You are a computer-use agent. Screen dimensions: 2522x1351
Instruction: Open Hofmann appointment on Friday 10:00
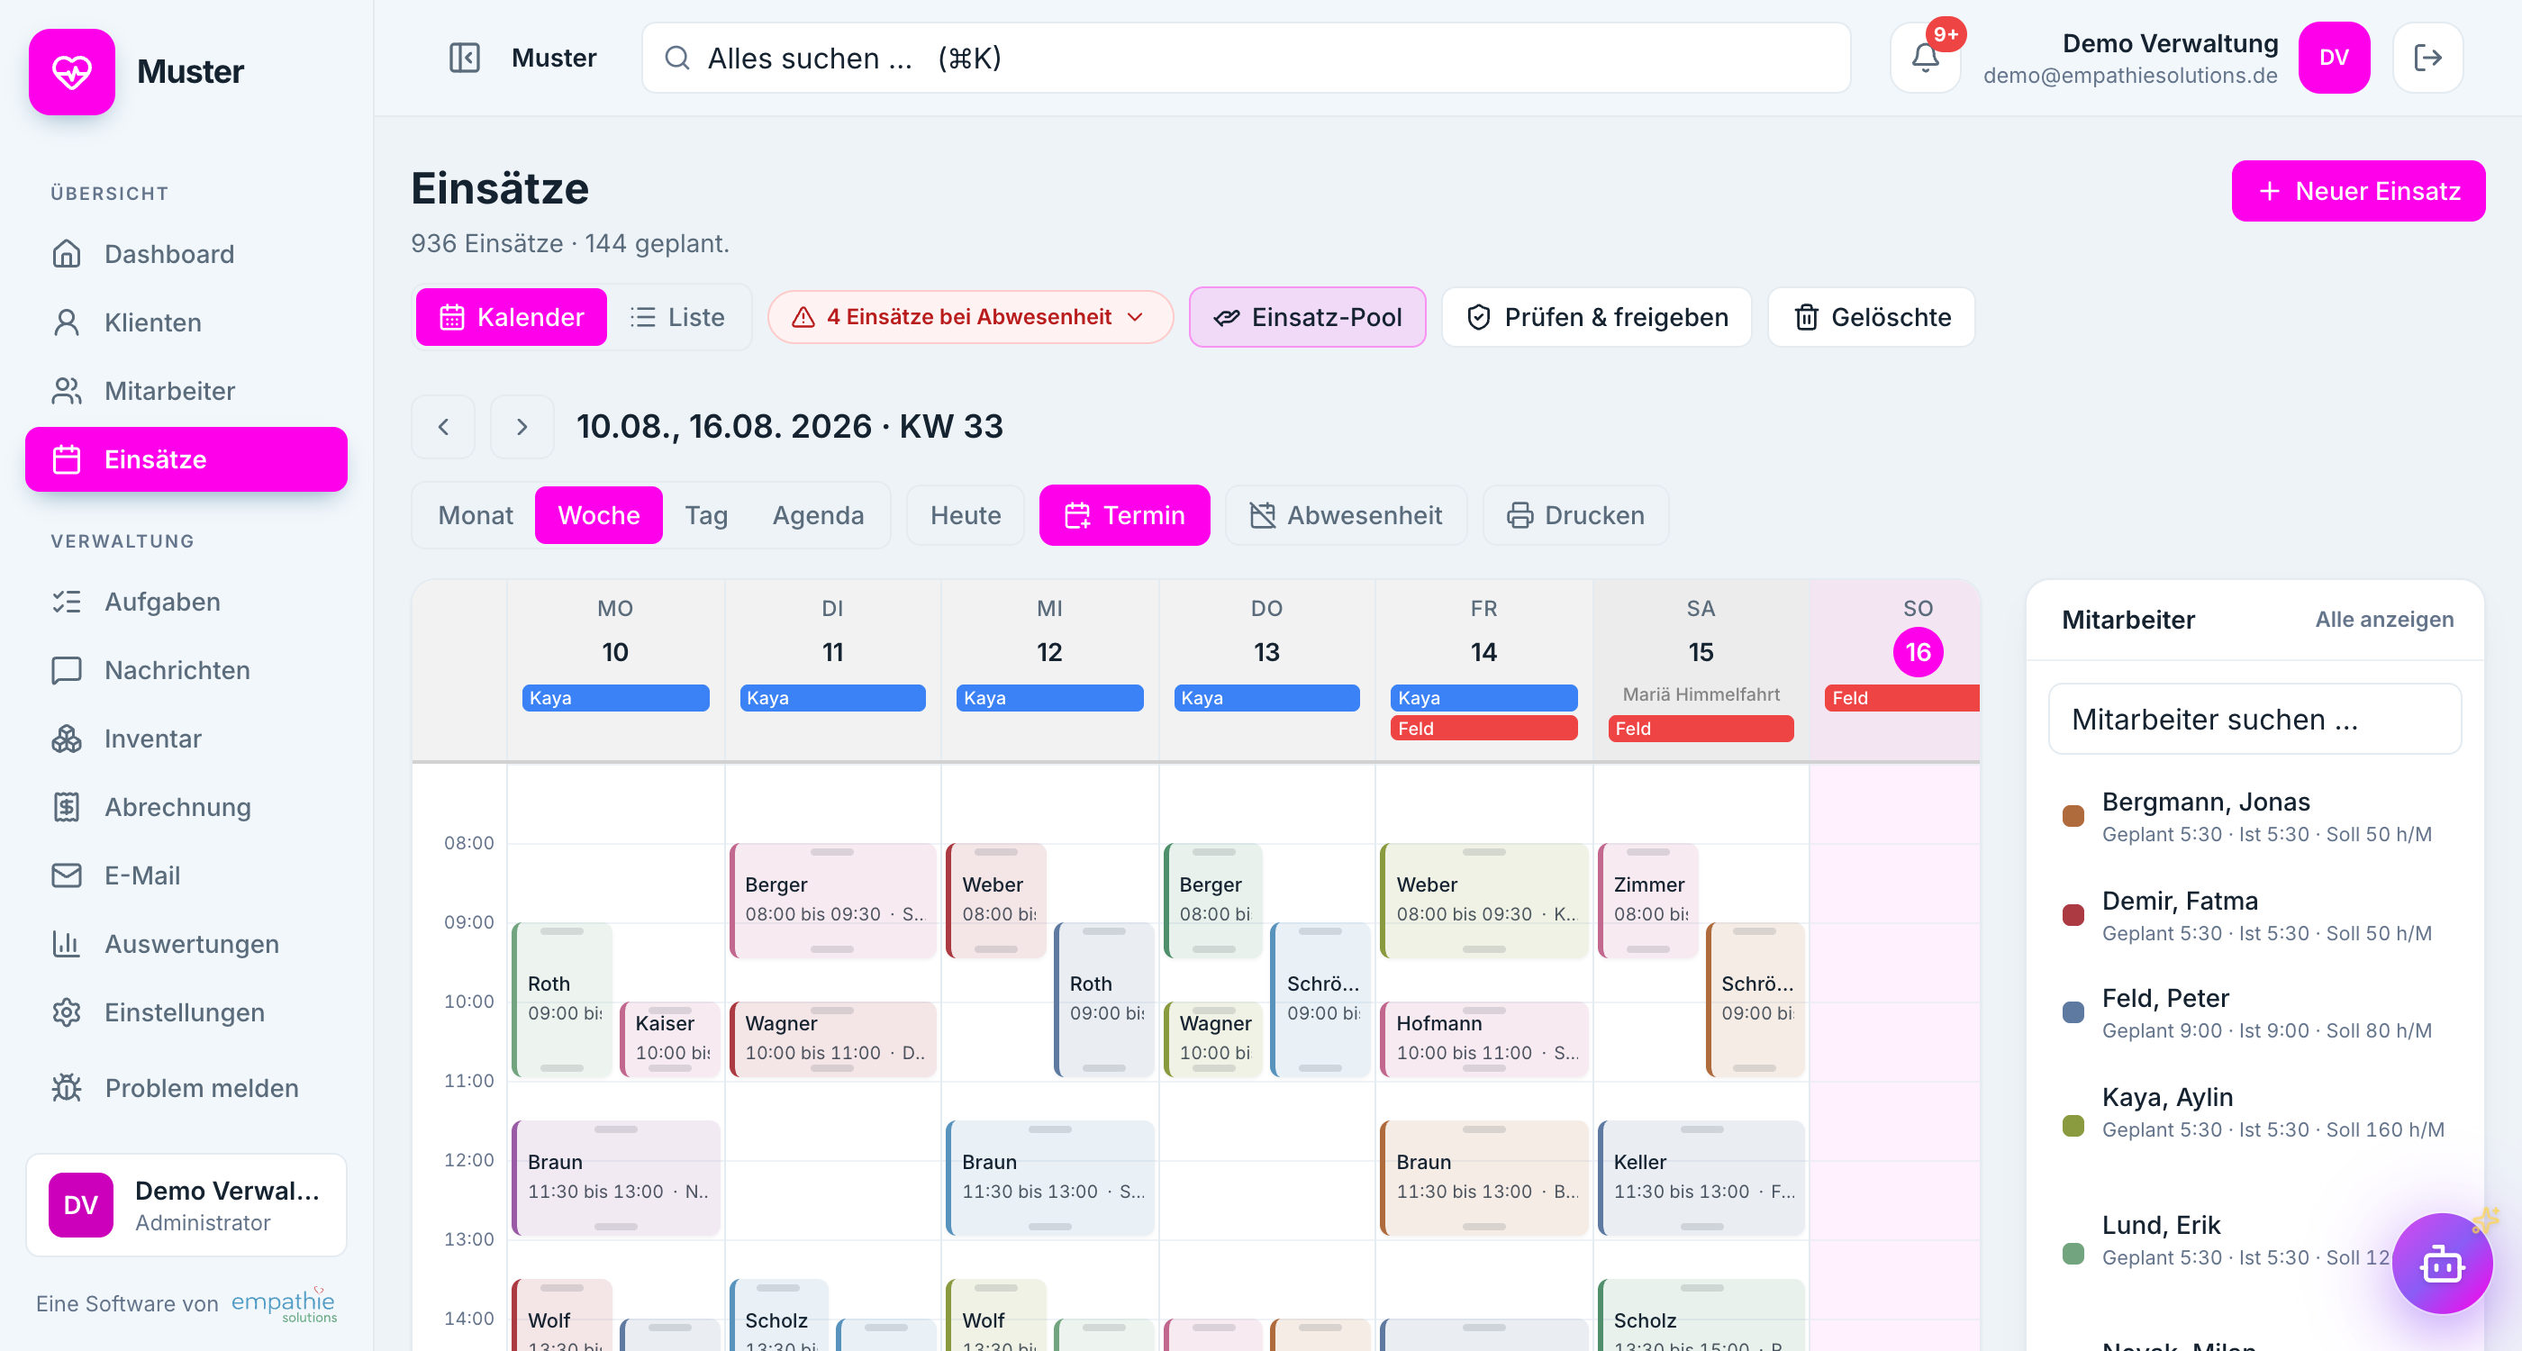tap(1483, 1038)
